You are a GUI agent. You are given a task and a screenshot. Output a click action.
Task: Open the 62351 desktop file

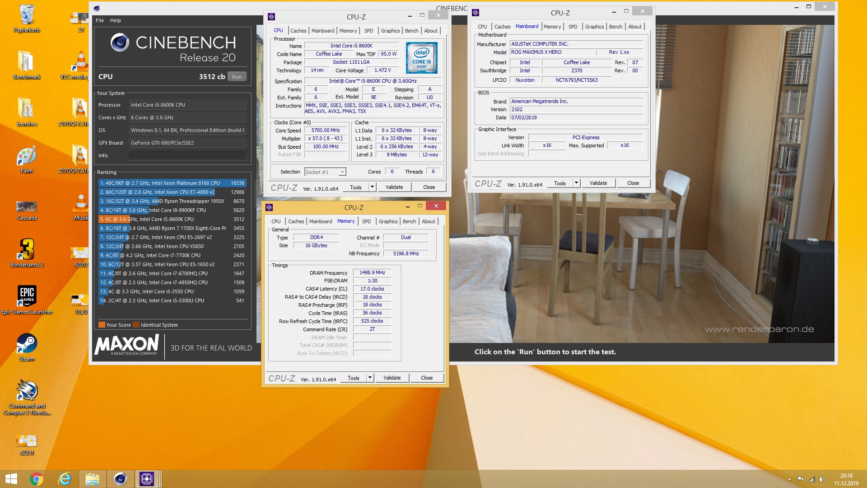pyautogui.click(x=27, y=445)
